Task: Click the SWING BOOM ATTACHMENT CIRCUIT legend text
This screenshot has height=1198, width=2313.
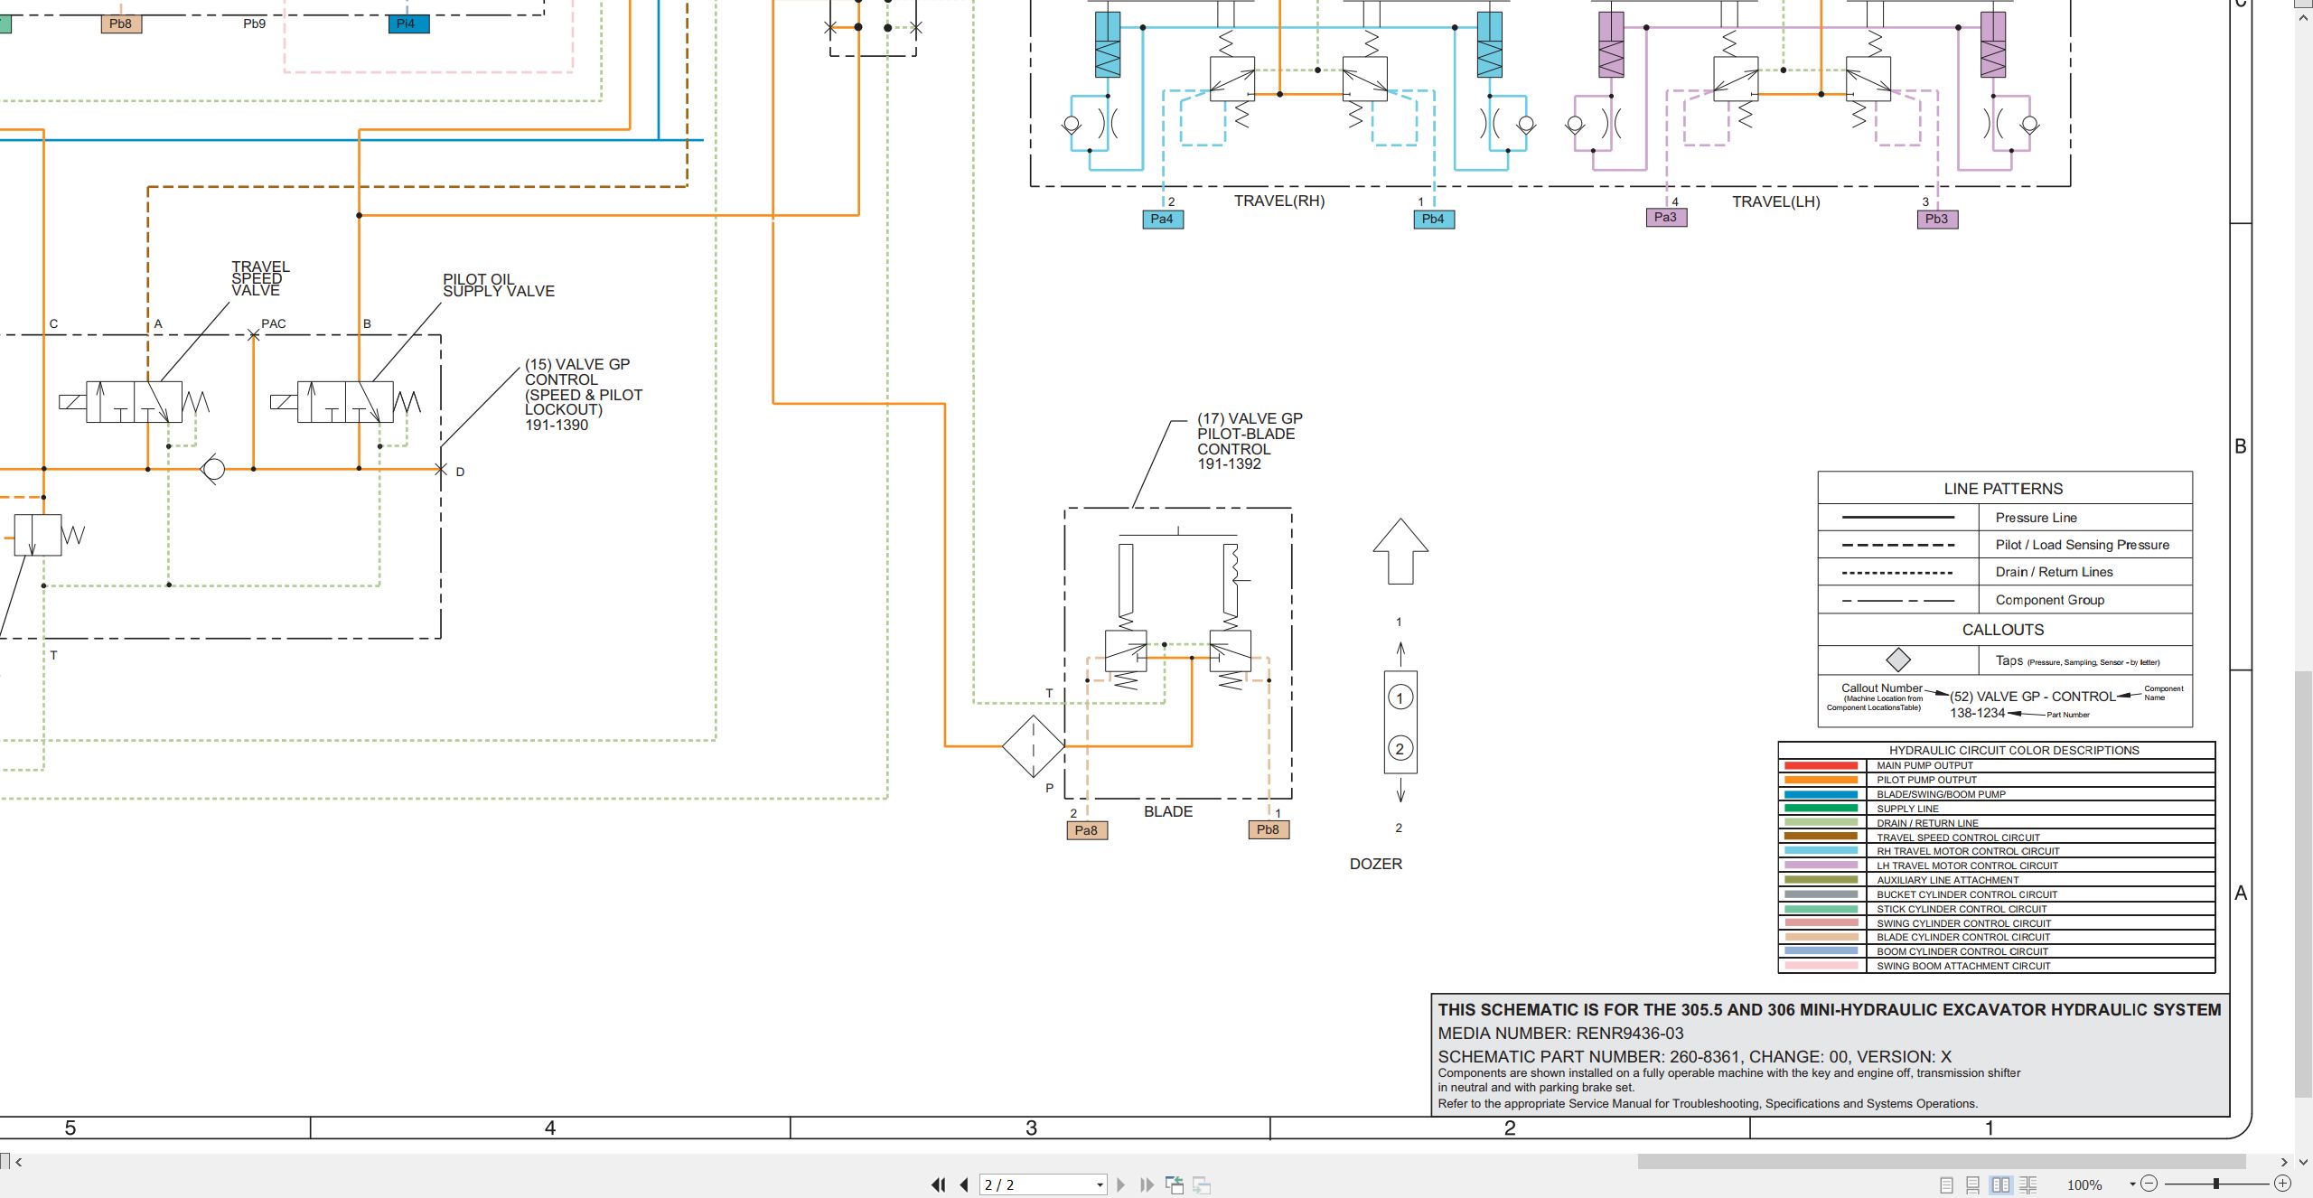Action: pos(1963,966)
